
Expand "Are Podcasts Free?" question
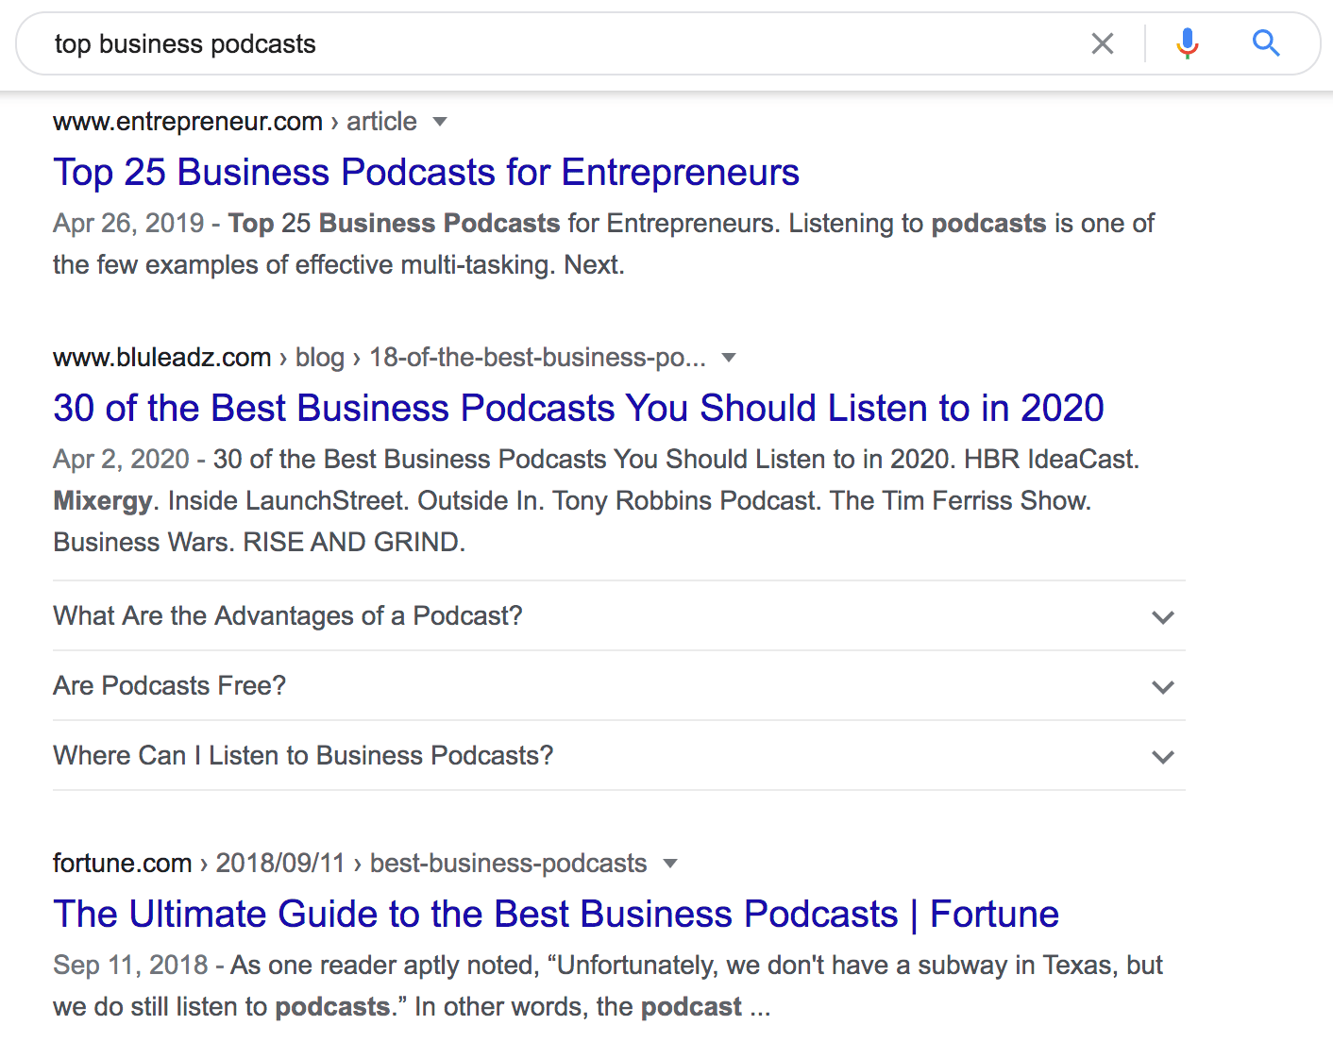[169, 686]
